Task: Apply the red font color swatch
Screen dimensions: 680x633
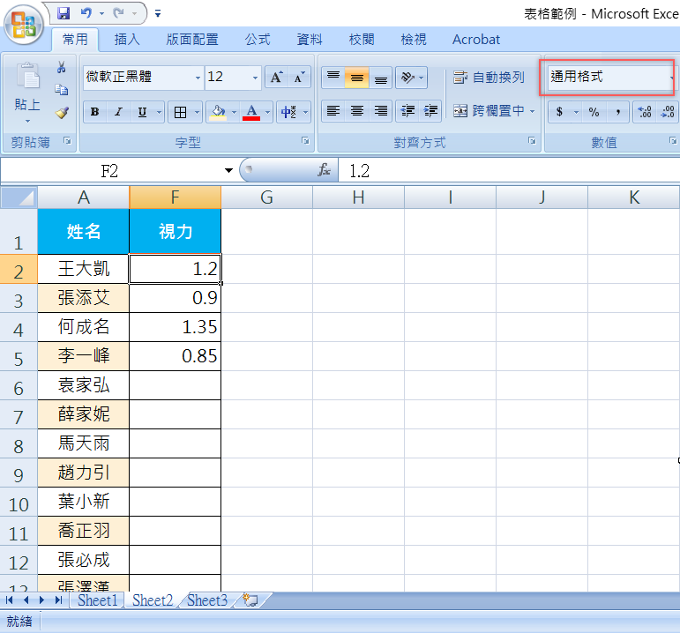Action: (251, 112)
